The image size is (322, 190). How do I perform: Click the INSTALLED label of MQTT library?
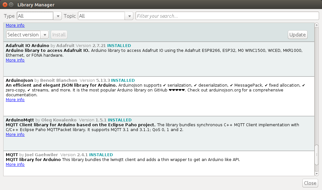(101, 155)
